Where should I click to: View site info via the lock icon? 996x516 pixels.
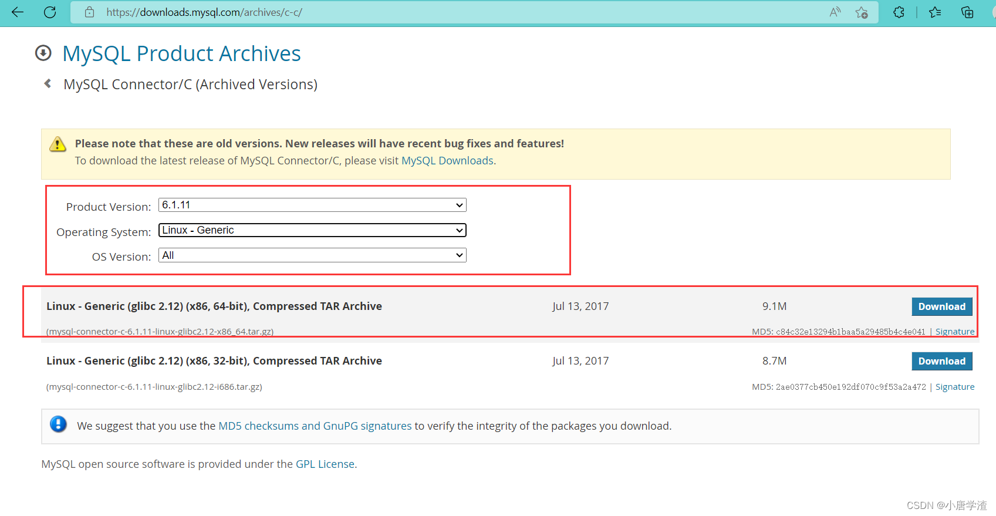point(89,12)
